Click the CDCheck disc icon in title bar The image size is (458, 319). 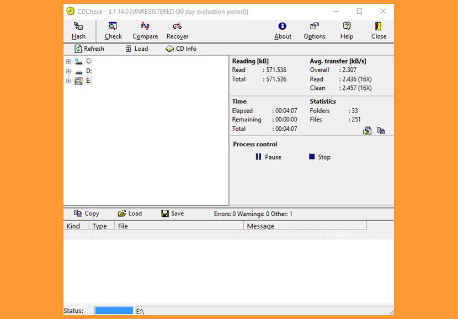(x=71, y=12)
